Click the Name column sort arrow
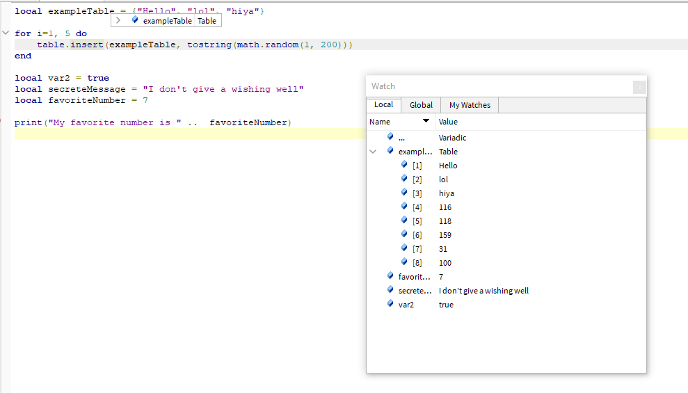Image resolution: width=688 pixels, height=393 pixels. click(426, 122)
